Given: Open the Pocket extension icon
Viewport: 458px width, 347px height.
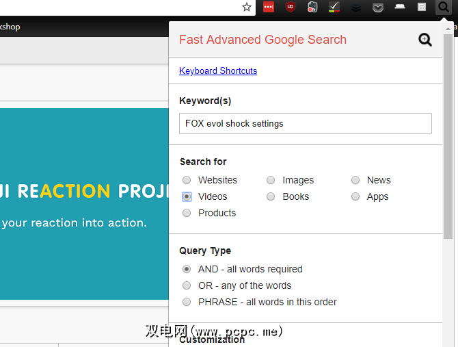Looking at the screenshot, I should tap(378, 8).
